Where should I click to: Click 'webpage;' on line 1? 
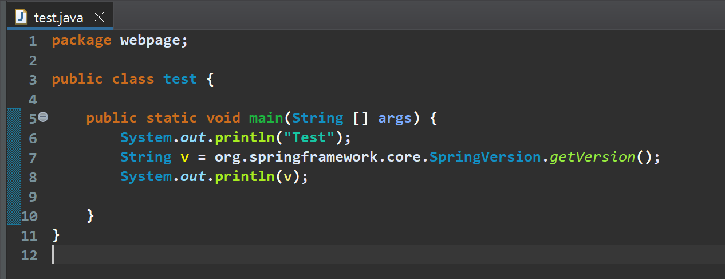(x=154, y=41)
